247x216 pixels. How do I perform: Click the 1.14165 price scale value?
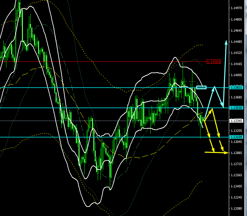[x=236, y=64]
